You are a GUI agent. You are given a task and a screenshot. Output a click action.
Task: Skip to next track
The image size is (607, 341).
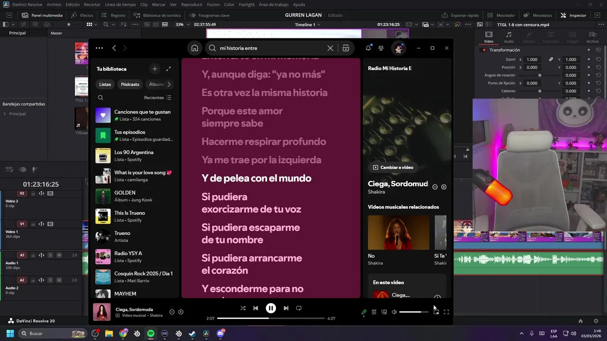(x=286, y=308)
